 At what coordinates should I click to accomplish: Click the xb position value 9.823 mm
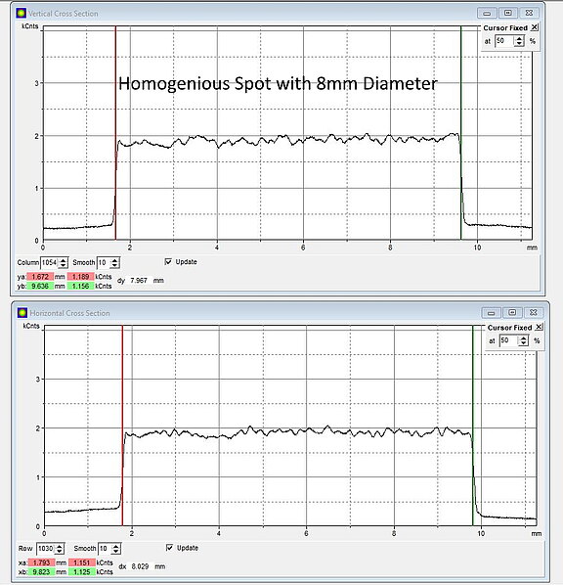[x=41, y=571]
